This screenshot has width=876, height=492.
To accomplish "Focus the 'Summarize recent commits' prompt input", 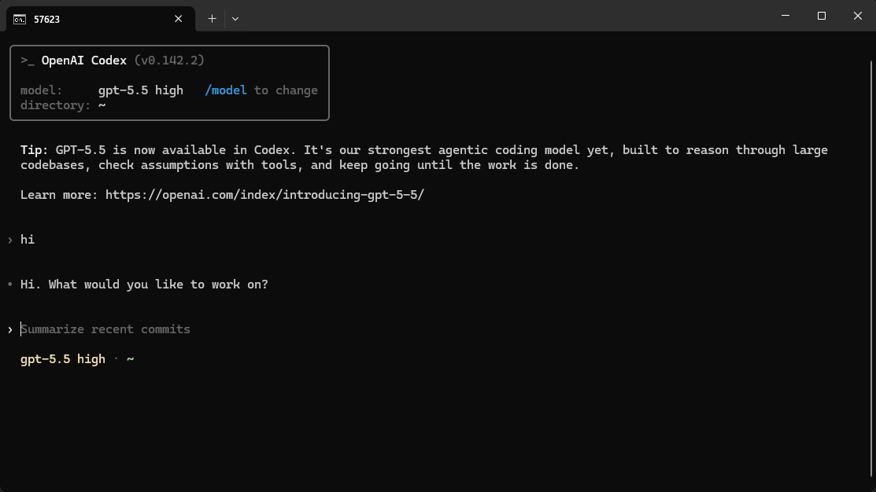I will [x=105, y=329].
